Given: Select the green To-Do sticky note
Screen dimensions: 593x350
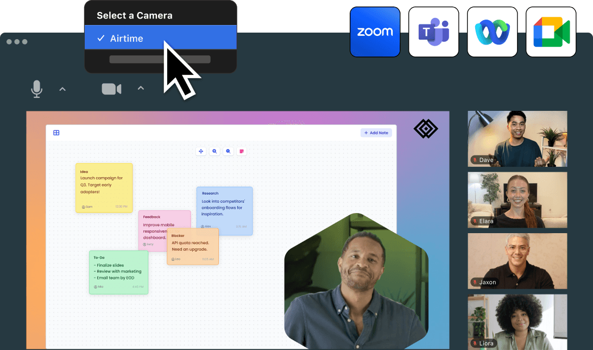Looking at the screenshot, I should [119, 272].
